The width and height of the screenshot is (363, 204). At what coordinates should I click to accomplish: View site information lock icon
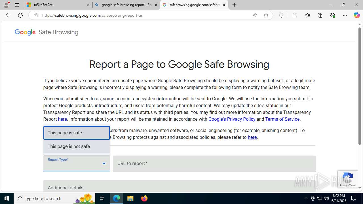coord(35,15)
